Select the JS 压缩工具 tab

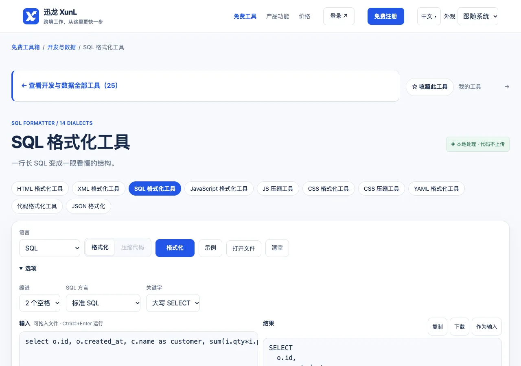coord(278,189)
